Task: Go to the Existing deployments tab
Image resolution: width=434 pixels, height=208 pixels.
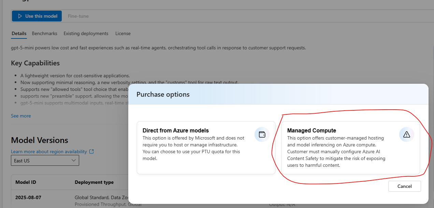Action: [86, 34]
